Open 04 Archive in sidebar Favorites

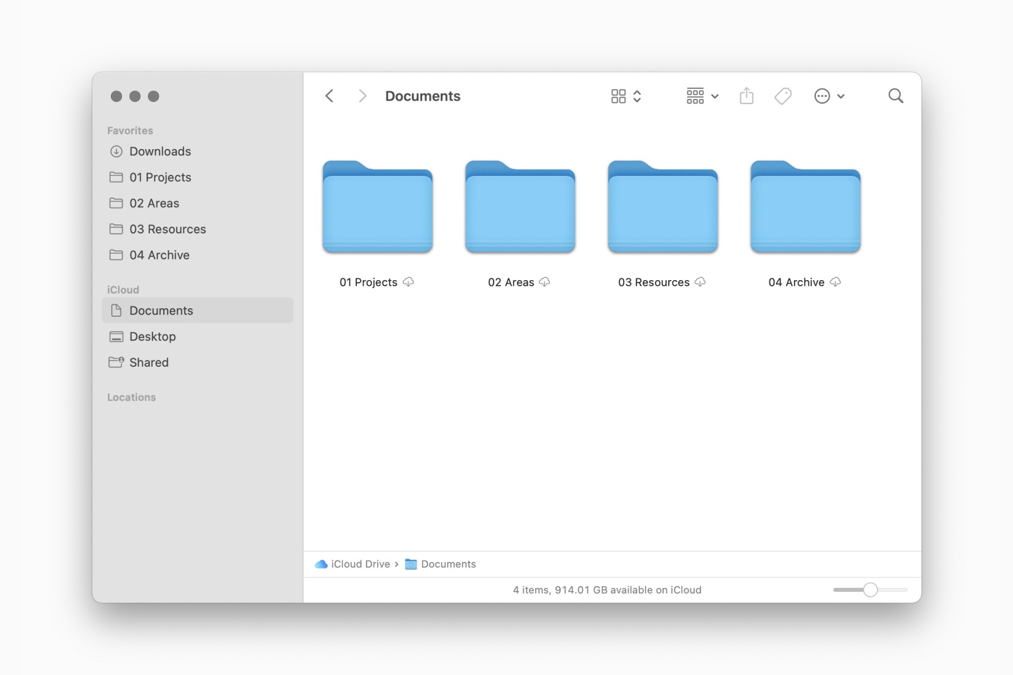[x=198, y=255]
